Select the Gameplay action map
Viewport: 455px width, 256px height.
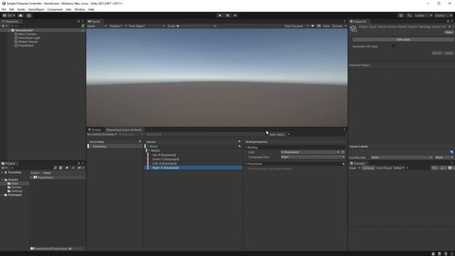[115, 146]
